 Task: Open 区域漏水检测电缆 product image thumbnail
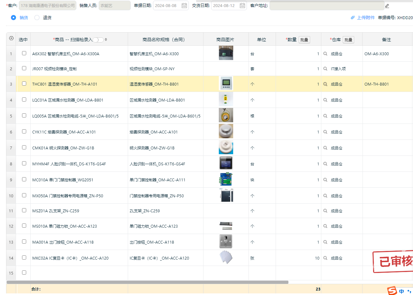coord(226,115)
